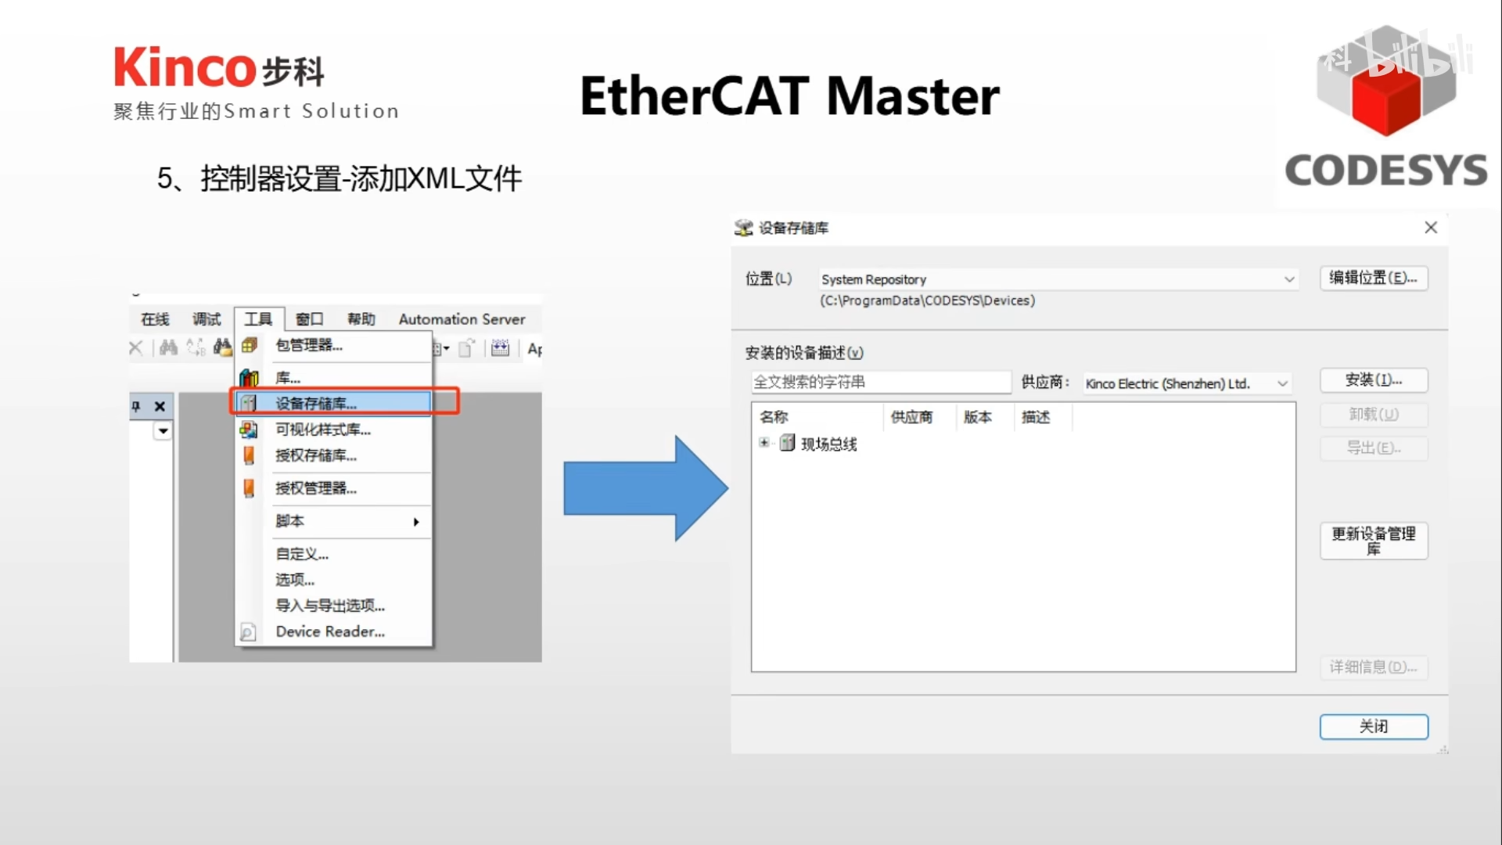Select 库... menu entry
This screenshot has height=845, width=1502.
click(334, 378)
